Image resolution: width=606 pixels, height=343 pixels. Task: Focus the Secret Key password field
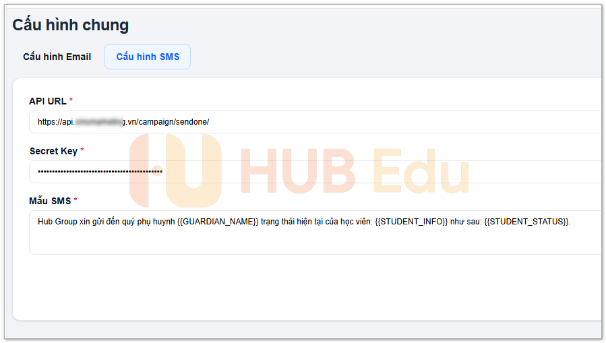315,171
